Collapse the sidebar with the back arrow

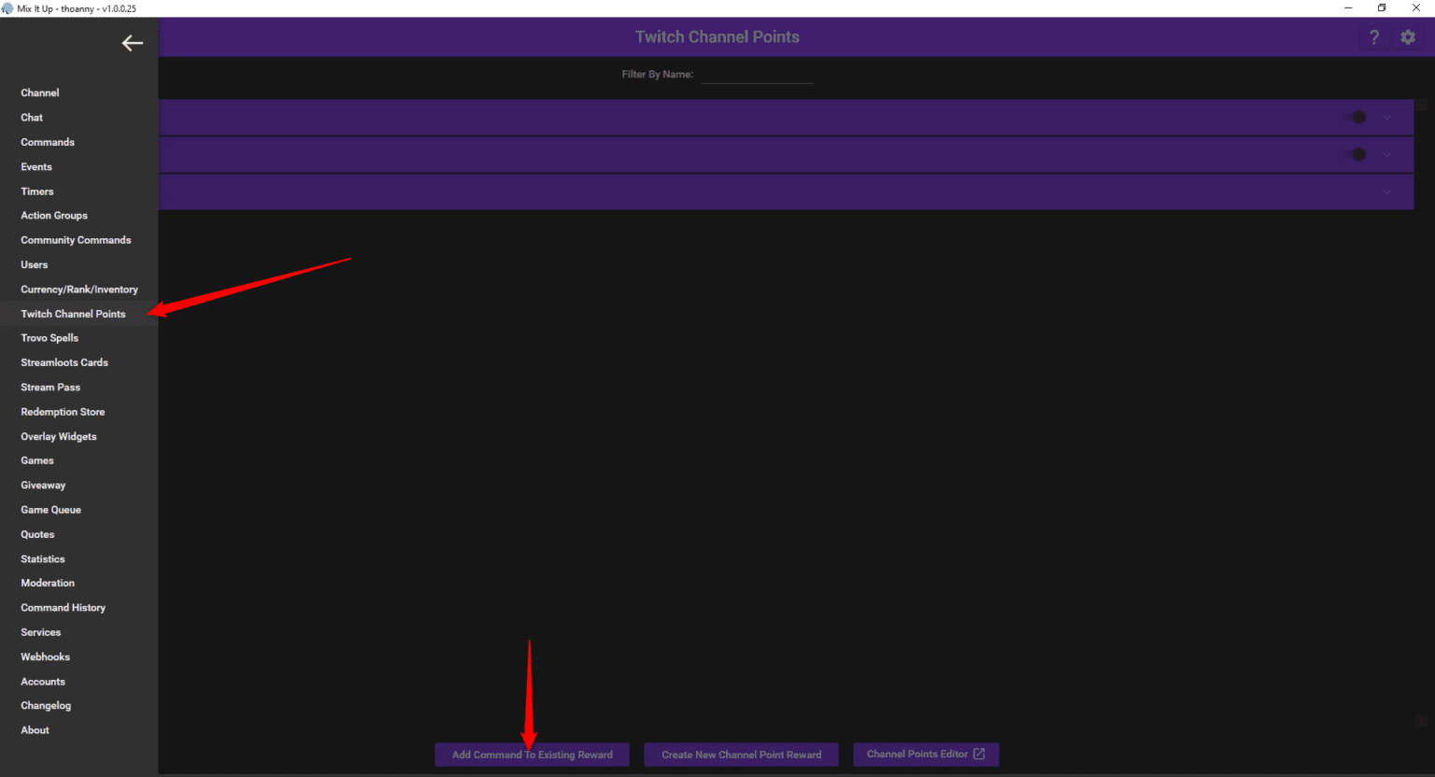point(133,43)
